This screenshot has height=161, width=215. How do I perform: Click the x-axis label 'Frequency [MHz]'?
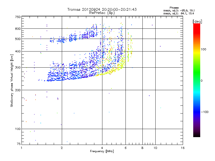102,151
